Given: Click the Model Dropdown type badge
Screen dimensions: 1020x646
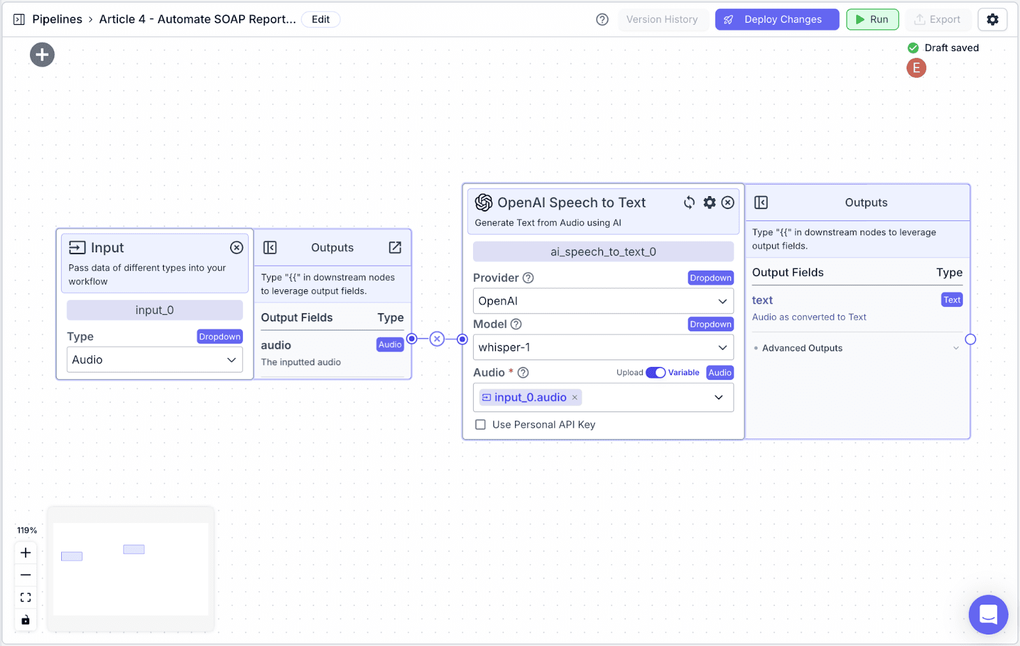Looking at the screenshot, I should click(710, 324).
